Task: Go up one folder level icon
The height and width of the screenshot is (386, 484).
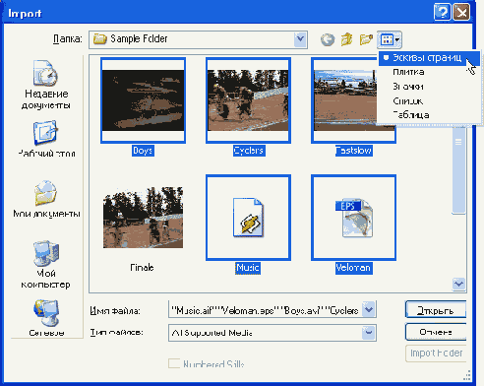Action: point(346,39)
